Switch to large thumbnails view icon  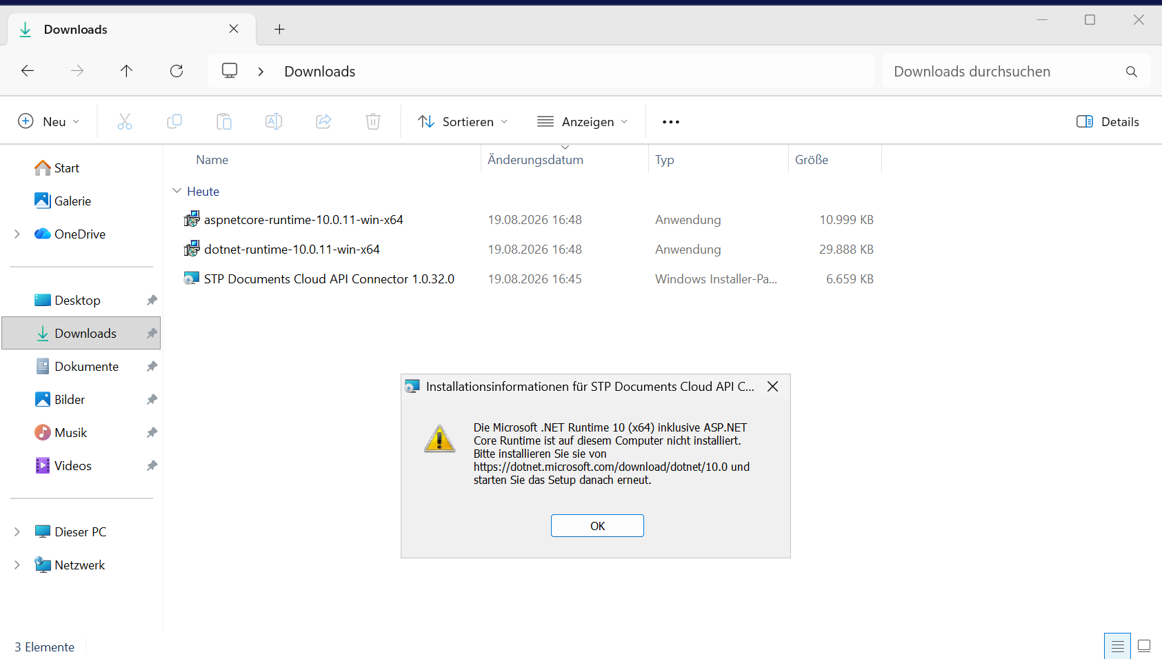point(1144,646)
